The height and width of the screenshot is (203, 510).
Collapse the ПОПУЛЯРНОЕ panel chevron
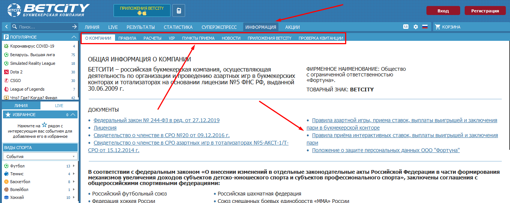tap(73, 37)
